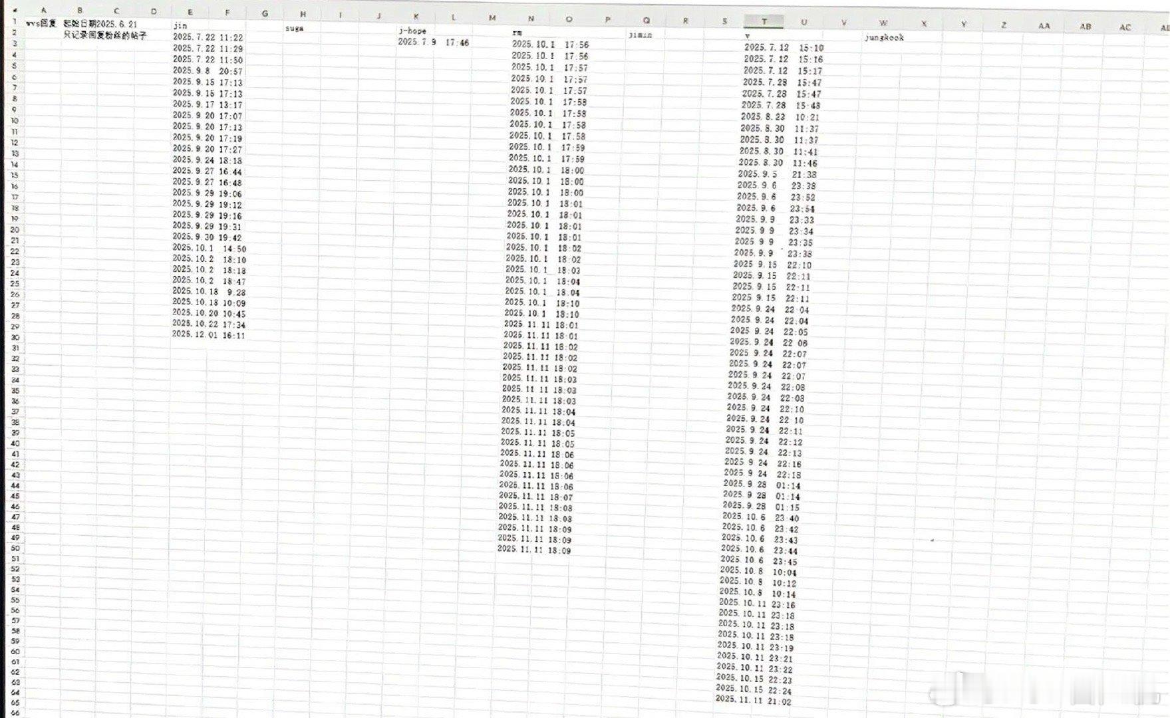Click the cell "2025.11.11 21:02"

[x=754, y=701]
